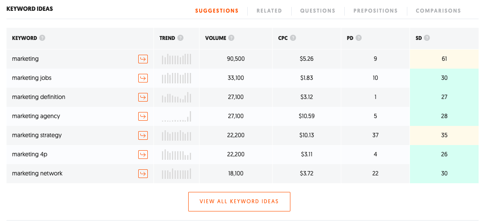This screenshot has width=486, height=221.
Task: Open the Questions tab
Action: pyautogui.click(x=318, y=11)
